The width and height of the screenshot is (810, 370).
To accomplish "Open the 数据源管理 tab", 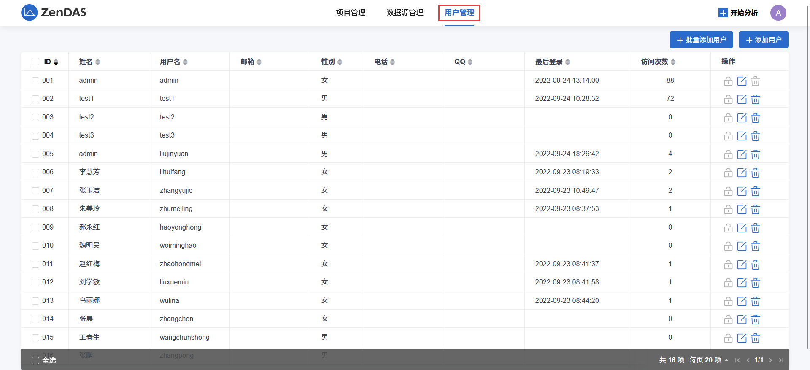I will [x=405, y=13].
